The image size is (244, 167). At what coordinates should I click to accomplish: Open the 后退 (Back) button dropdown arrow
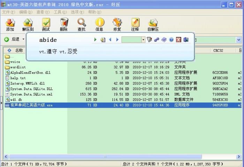tap(24, 39)
